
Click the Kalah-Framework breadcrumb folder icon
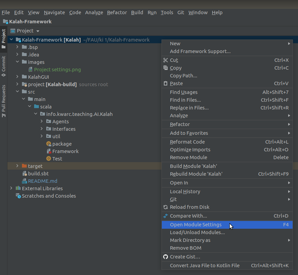(5, 22)
